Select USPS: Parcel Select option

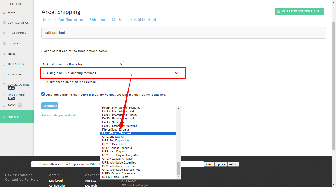(138, 177)
